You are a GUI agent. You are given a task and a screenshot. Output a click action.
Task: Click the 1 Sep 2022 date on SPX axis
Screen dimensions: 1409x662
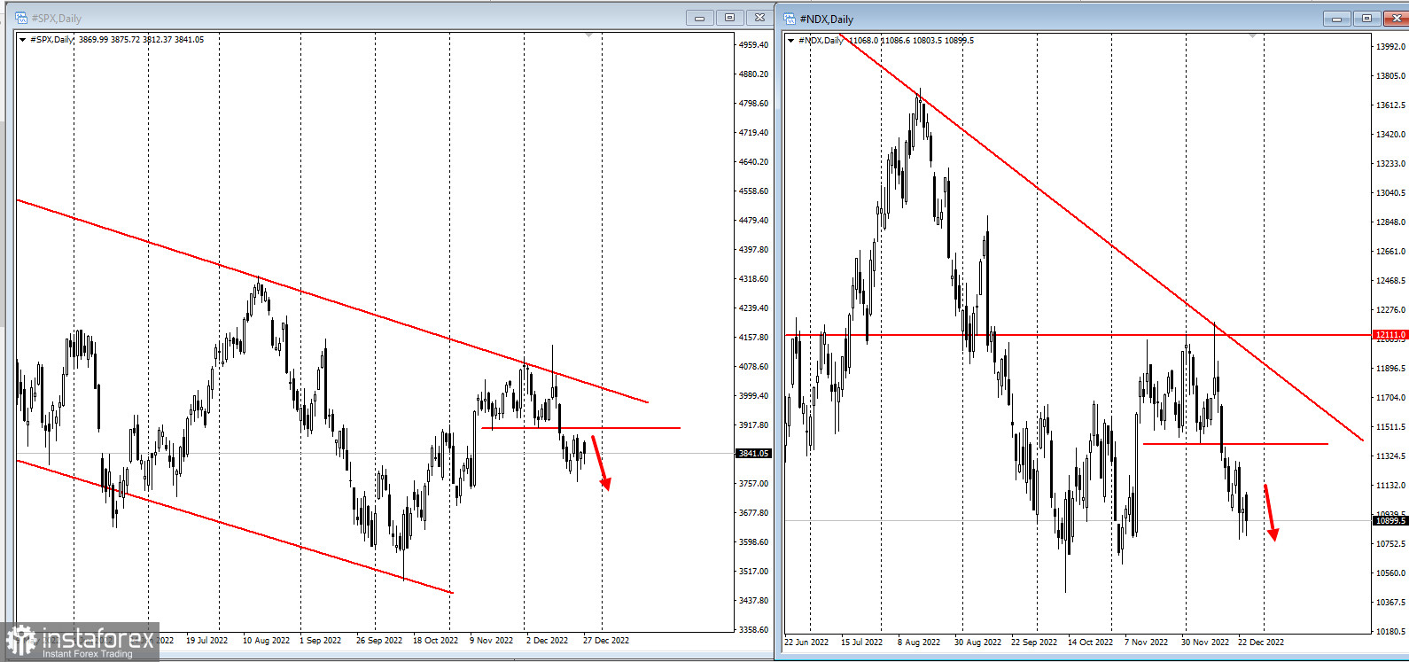(320, 640)
